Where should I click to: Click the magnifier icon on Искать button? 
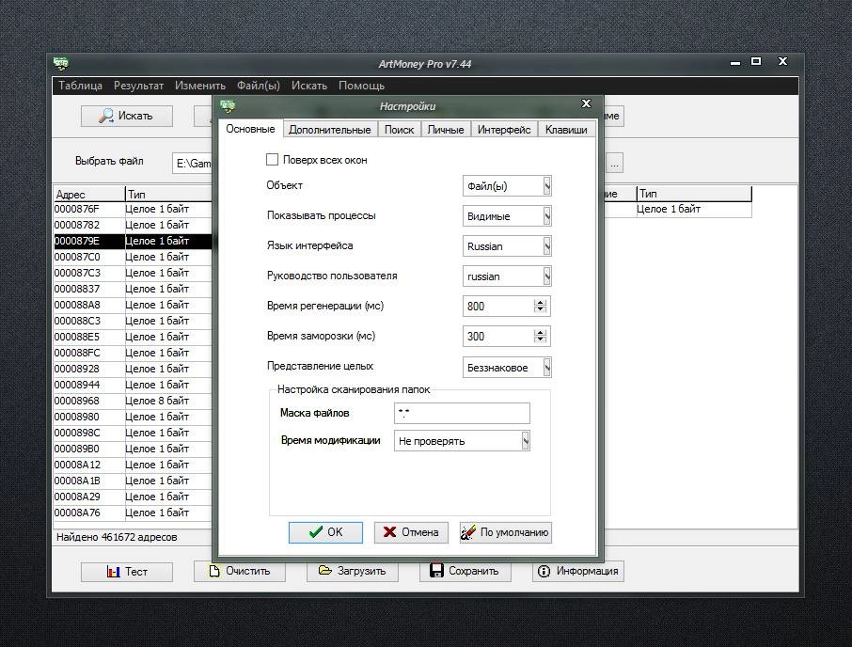(106, 116)
